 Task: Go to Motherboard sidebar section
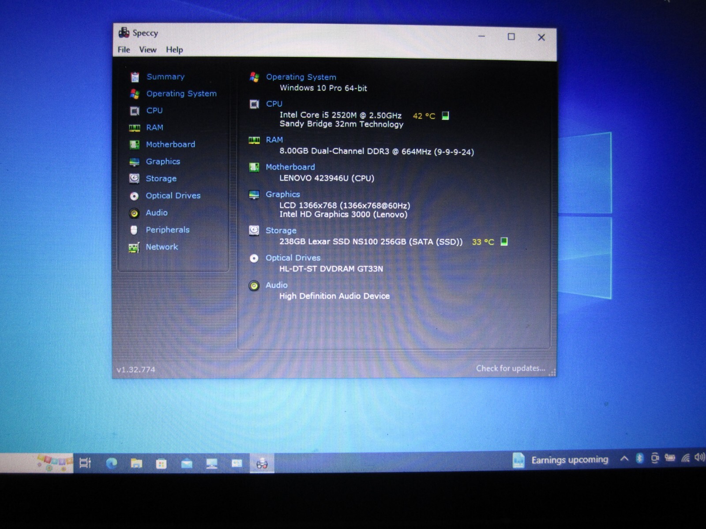pos(170,145)
